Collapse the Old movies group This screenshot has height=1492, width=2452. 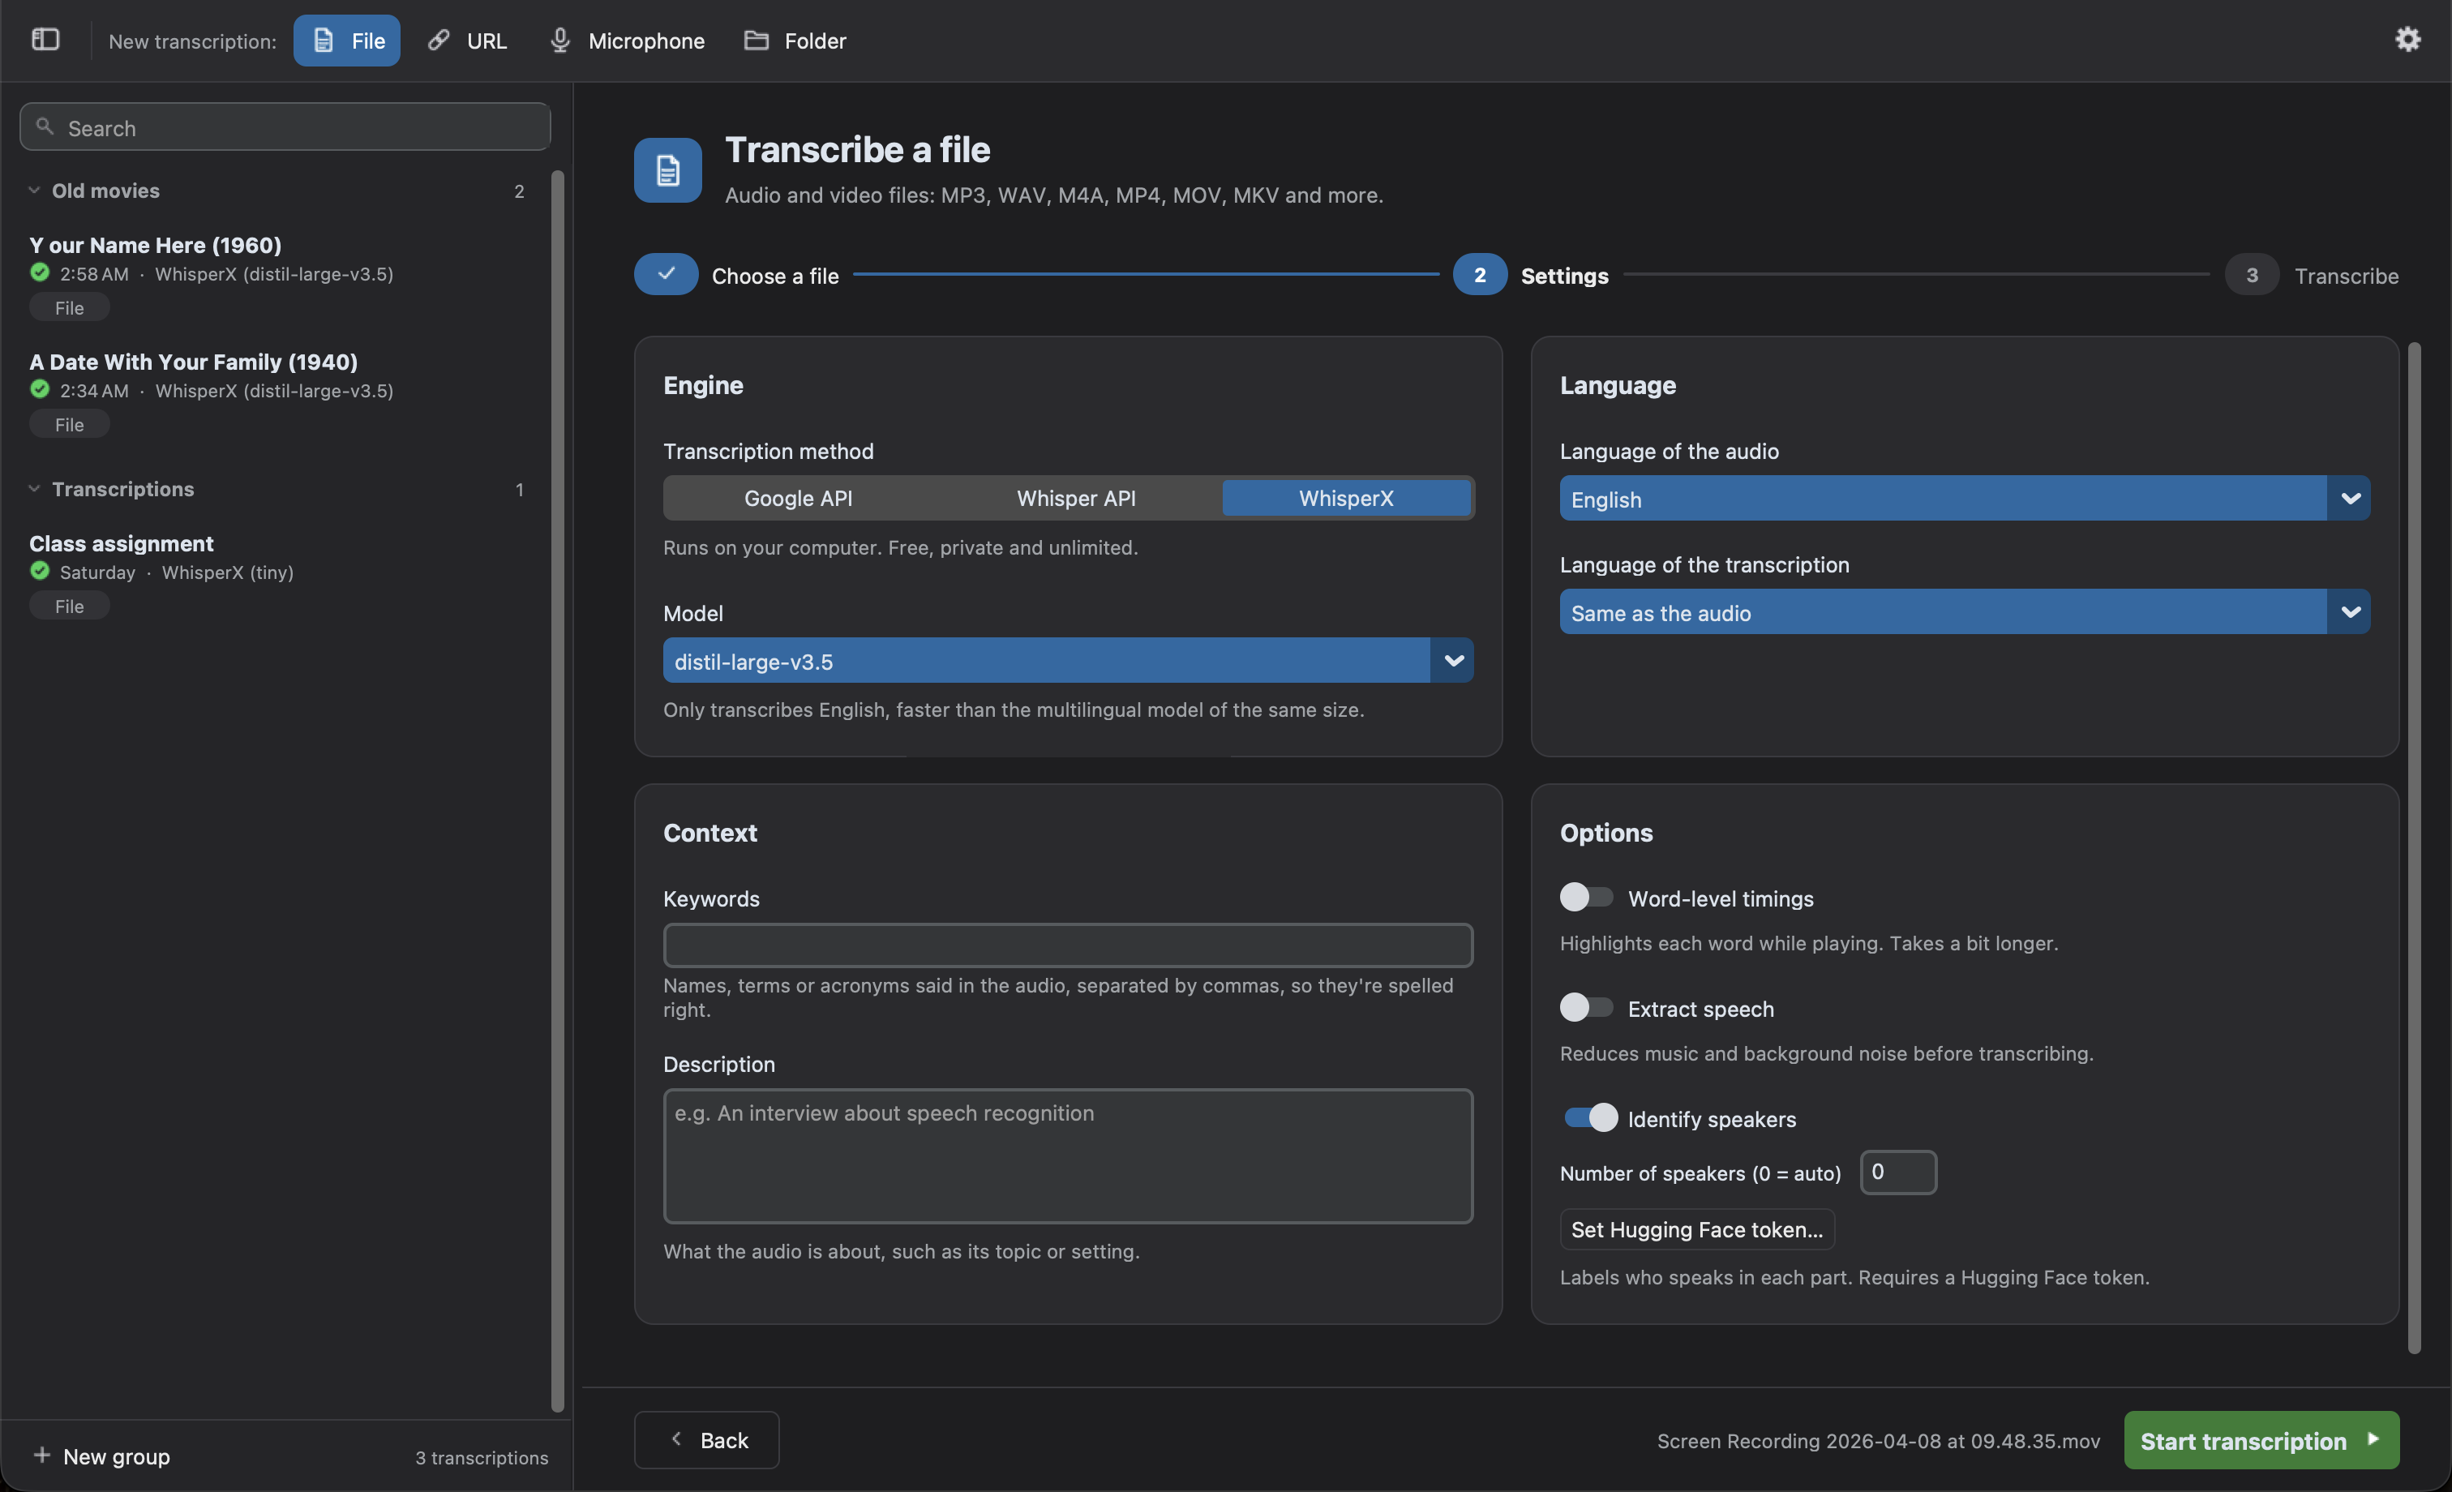click(x=34, y=190)
